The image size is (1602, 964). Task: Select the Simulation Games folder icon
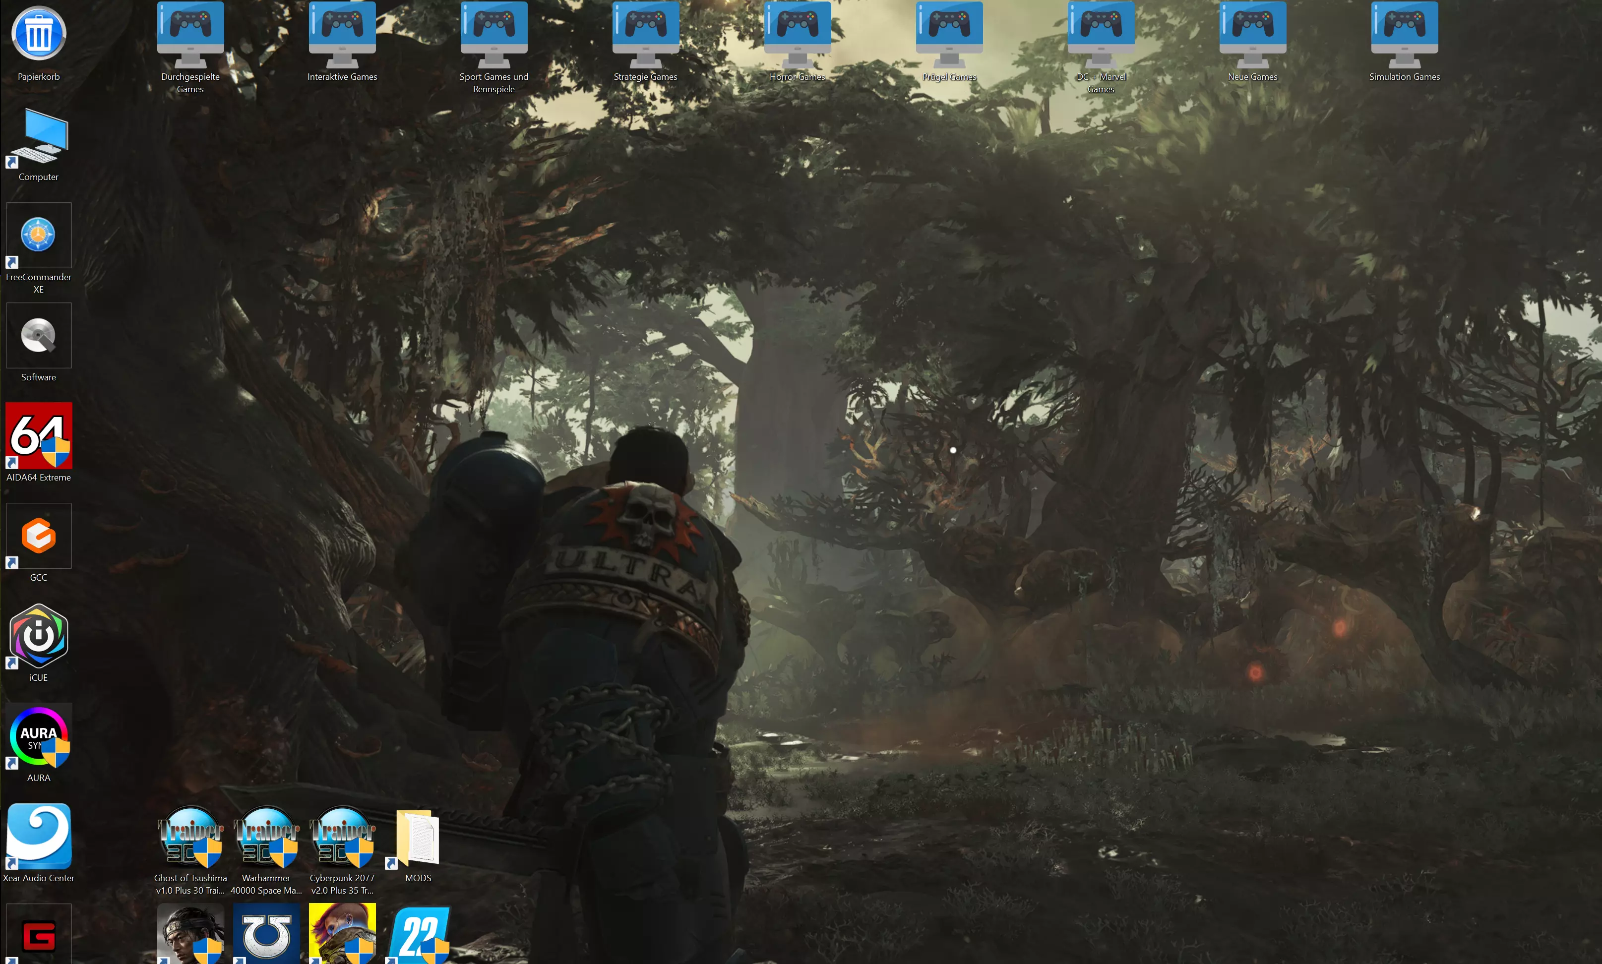pyautogui.click(x=1405, y=34)
